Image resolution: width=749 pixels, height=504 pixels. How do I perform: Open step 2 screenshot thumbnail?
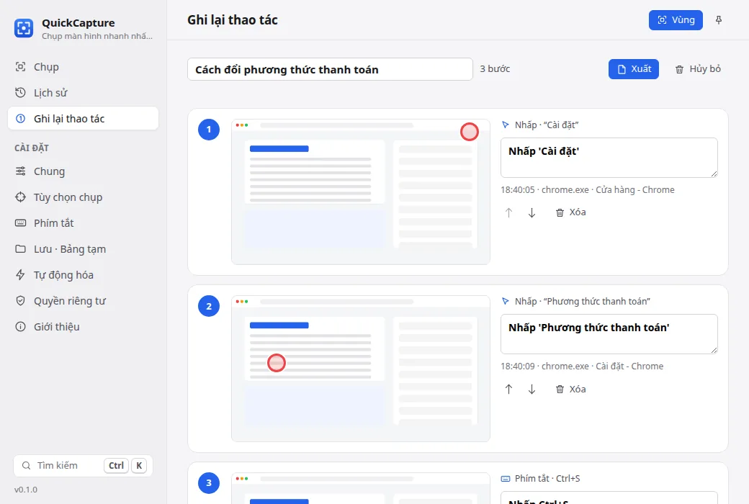pos(361,369)
